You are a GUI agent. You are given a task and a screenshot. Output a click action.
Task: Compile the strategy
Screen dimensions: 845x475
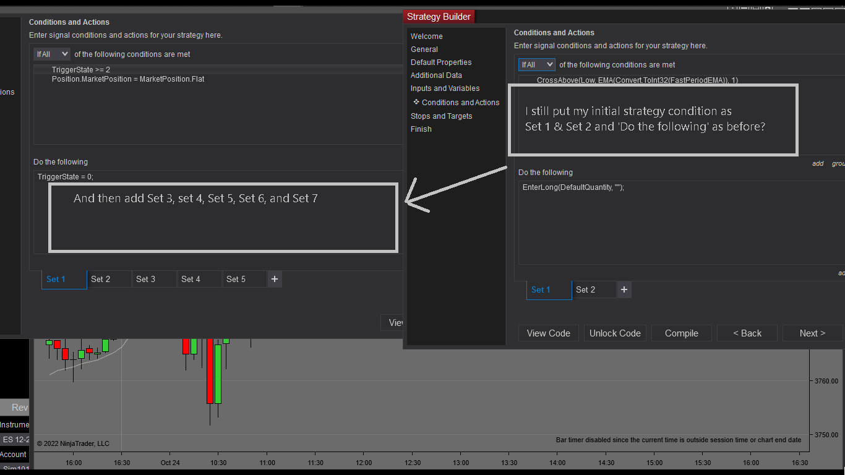click(682, 333)
